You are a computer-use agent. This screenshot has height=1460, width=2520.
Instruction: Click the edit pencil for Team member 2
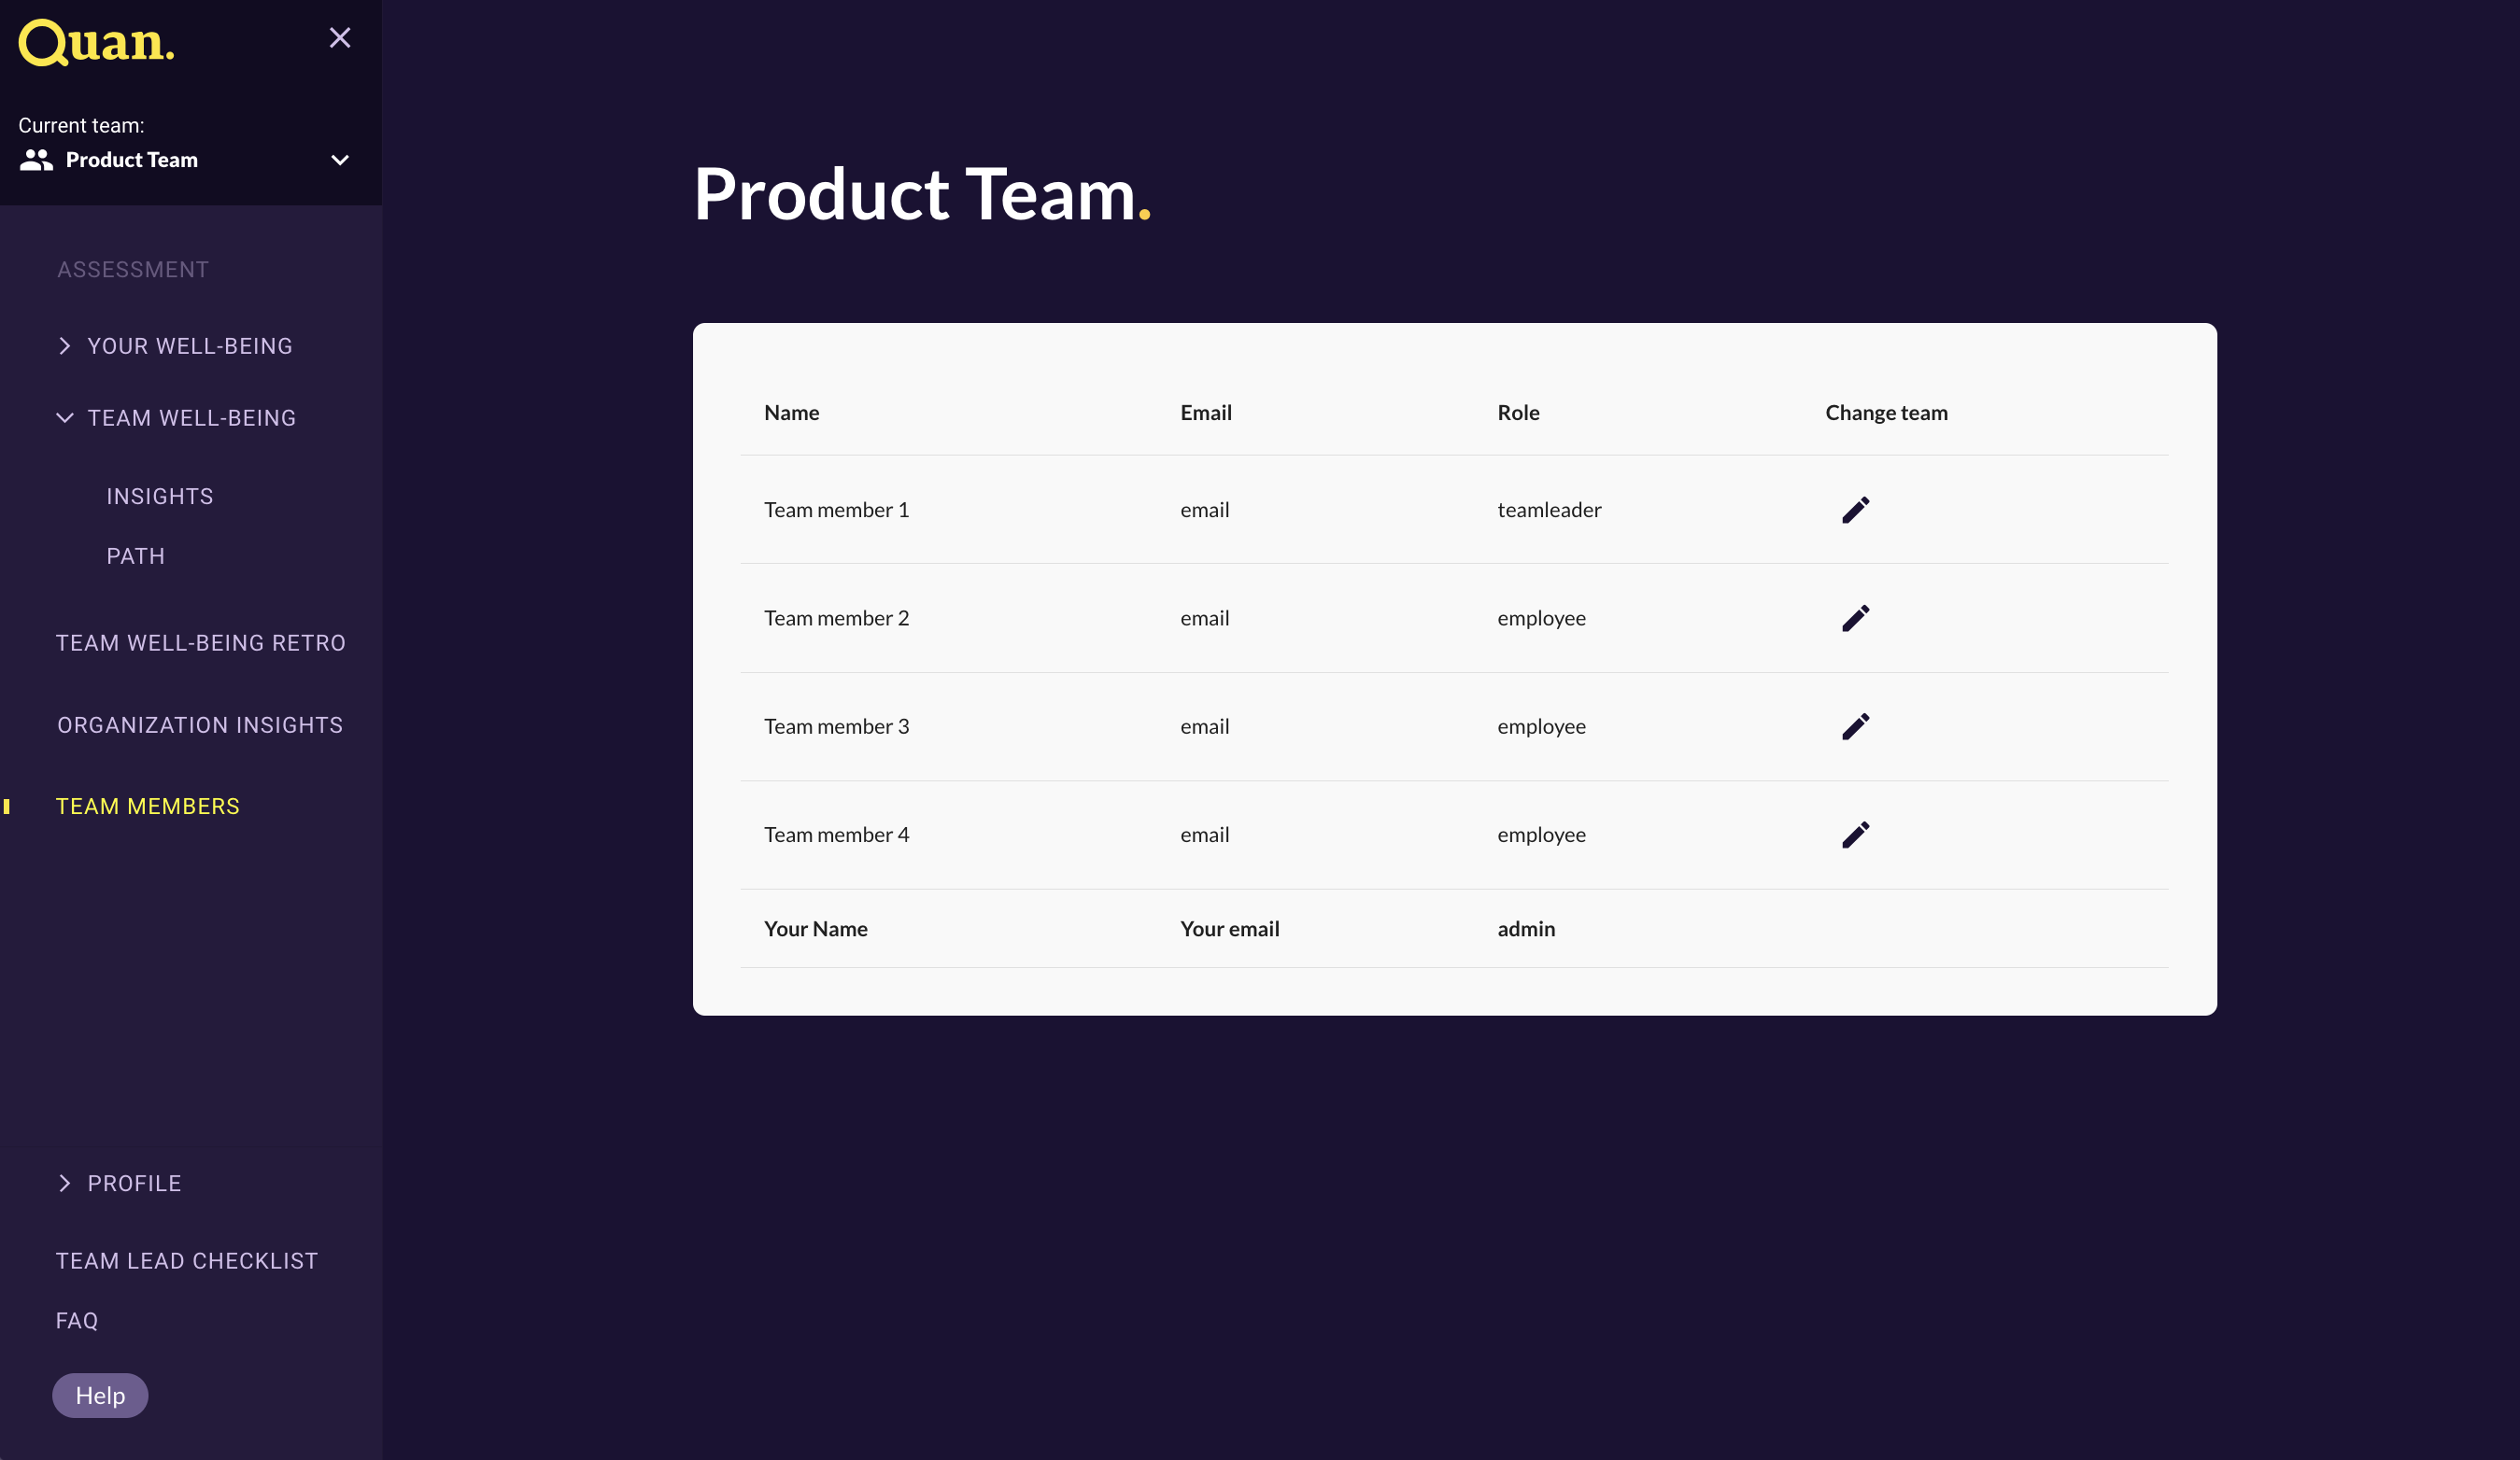pyautogui.click(x=1855, y=618)
